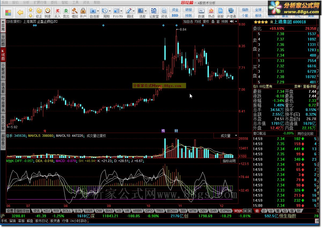The image size is (322, 228).
Task: Toggle 均线 moving averages
Action: (x=198, y=21)
